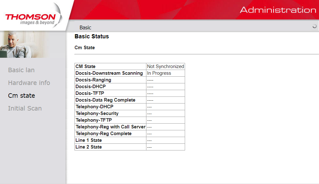The width and height of the screenshot is (319, 184).
Task: Click the loading spinner icon
Action: 315,27
